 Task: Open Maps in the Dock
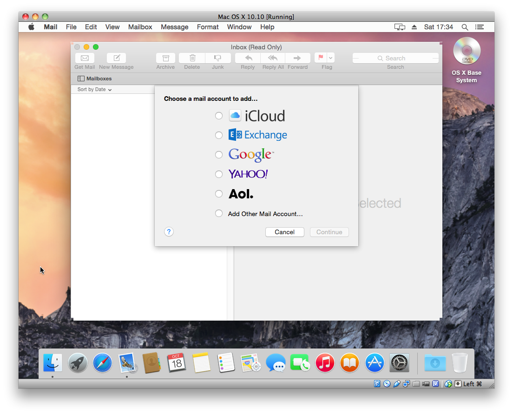click(250, 362)
